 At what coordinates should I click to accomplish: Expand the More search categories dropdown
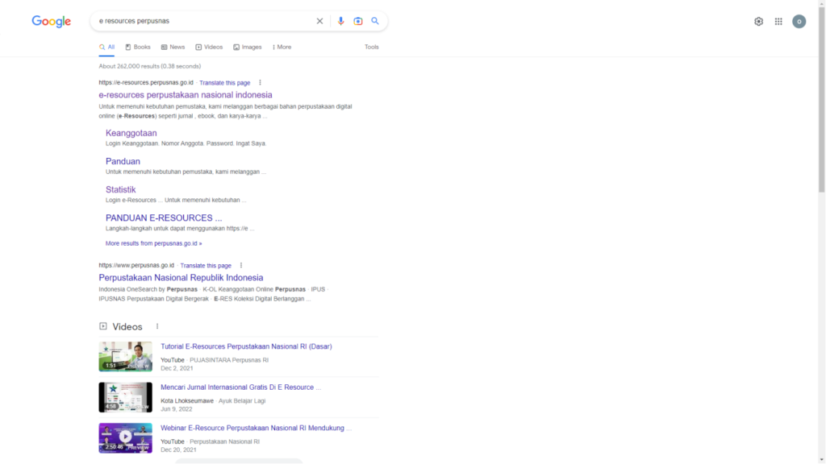281,47
